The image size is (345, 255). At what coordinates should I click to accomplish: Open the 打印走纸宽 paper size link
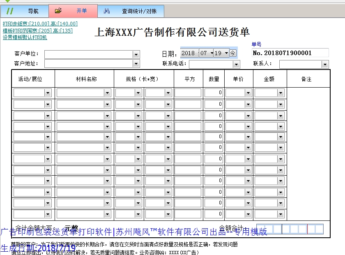pos(40,24)
